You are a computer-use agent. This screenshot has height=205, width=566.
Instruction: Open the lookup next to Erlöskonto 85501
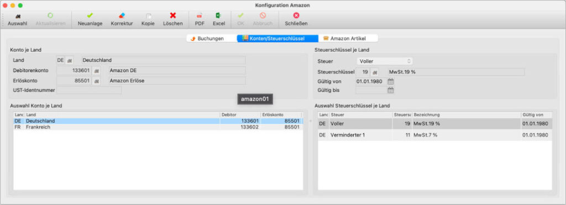tap(96, 81)
